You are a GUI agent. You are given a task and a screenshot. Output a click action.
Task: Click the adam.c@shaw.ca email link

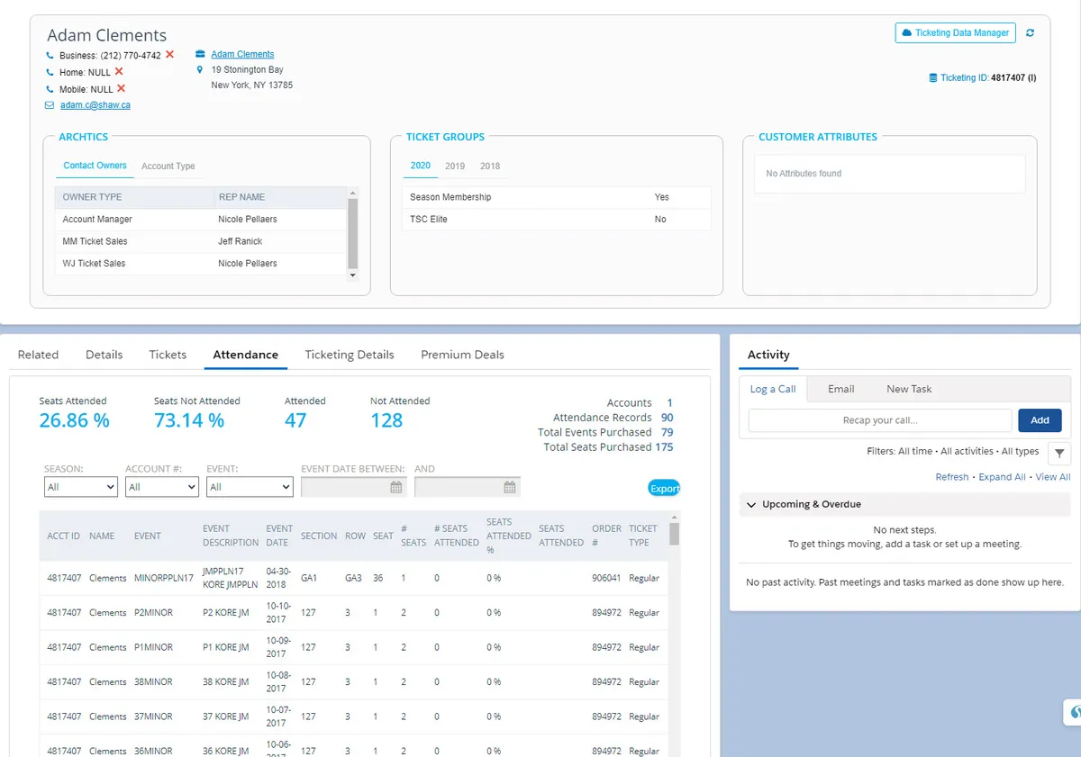pyautogui.click(x=95, y=105)
